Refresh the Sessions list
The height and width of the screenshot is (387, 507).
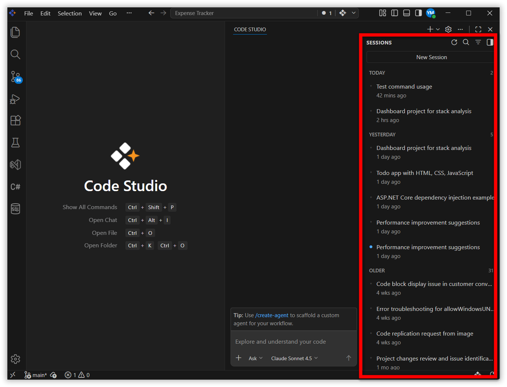point(454,42)
